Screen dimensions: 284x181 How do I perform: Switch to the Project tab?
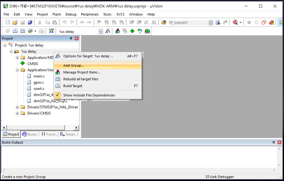pos(11,135)
